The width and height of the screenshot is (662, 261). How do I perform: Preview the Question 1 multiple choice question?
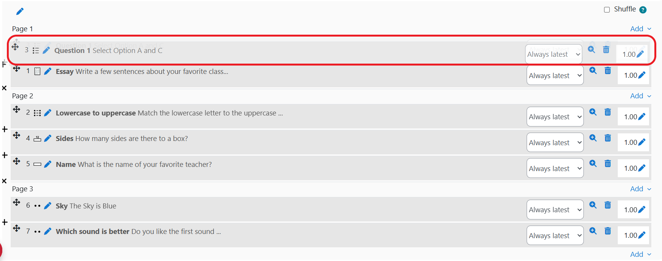coord(591,50)
